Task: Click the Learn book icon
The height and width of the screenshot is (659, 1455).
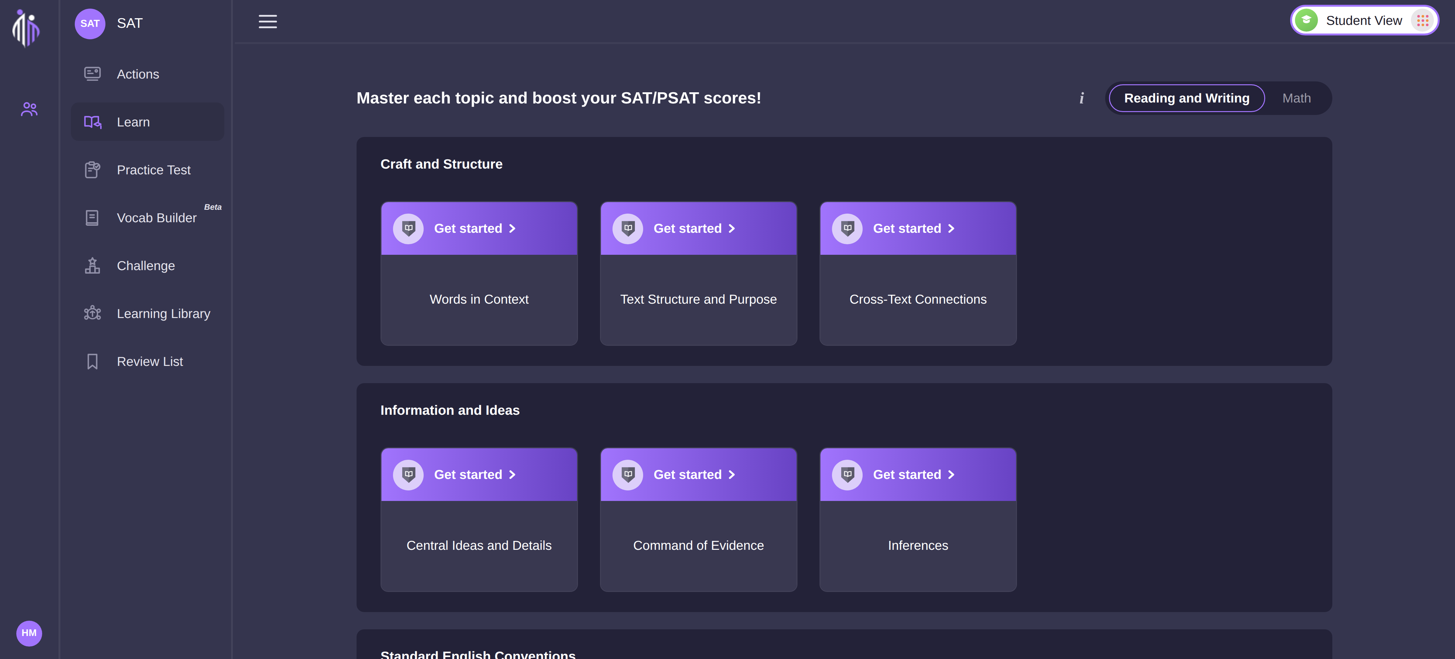Action: (93, 122)
